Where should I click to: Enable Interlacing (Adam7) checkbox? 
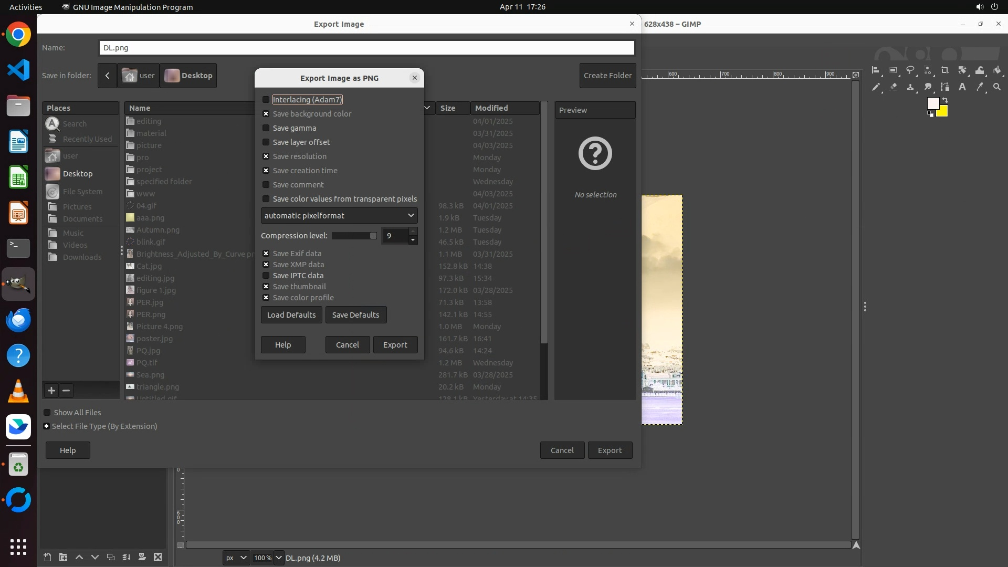(266, 100)
